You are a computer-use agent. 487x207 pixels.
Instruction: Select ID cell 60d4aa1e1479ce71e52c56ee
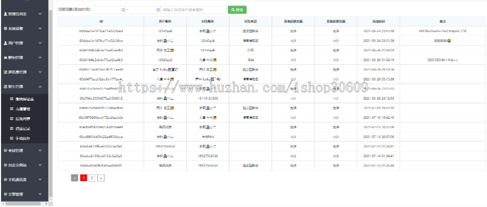(101, 41)
